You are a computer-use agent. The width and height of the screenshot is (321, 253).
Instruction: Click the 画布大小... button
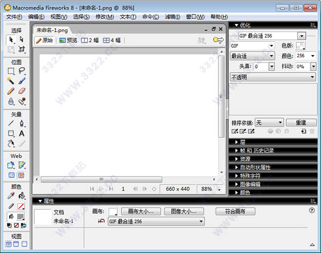141,211
